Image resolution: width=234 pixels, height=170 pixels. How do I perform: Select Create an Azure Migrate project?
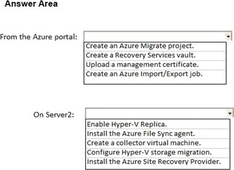(x=139, y=46)
